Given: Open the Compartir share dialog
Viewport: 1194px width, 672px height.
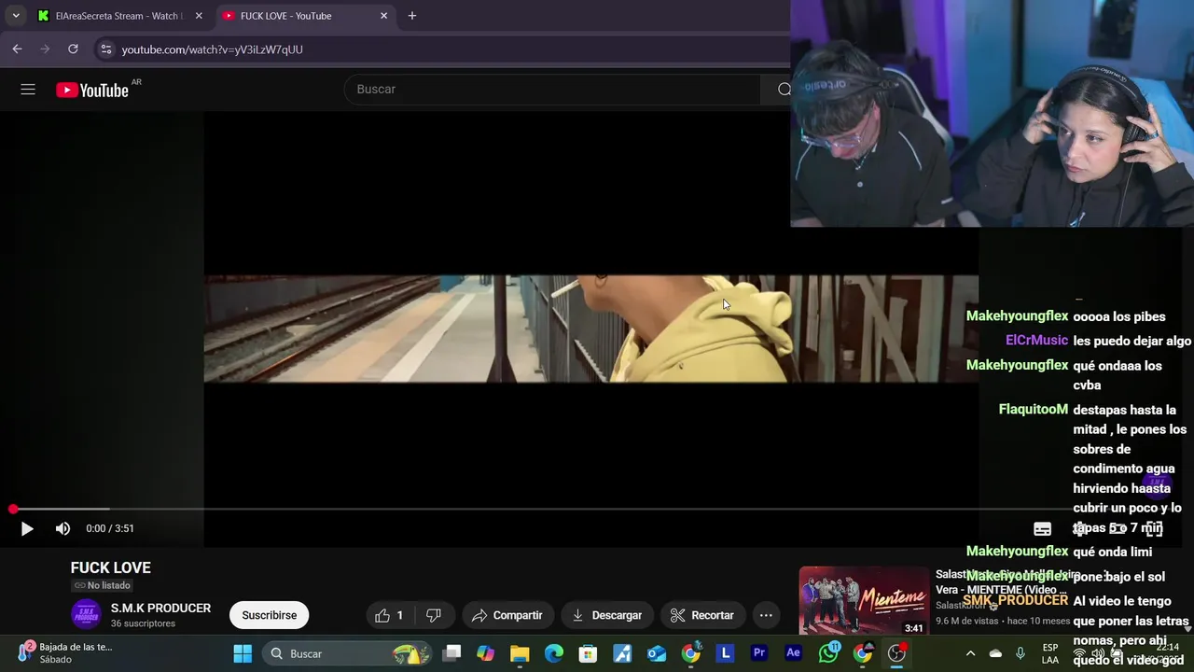Looking at the screenshot, I should (x=507, y=615).
